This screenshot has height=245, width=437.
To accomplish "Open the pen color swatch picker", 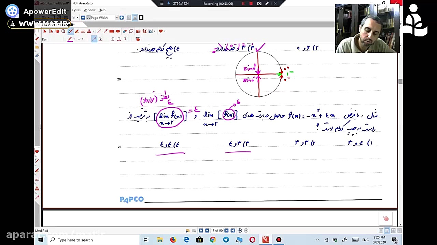I will click(70, 39).
